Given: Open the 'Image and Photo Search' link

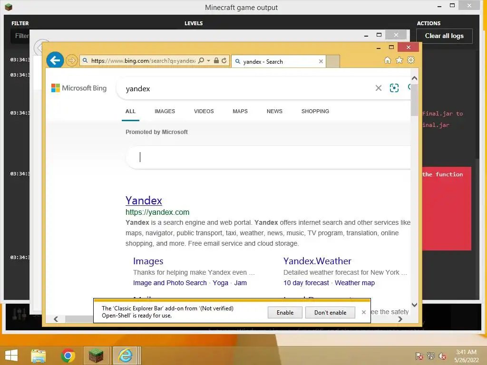Looking at the screenshot, I should pyautogui.click(x=170, y=283).
